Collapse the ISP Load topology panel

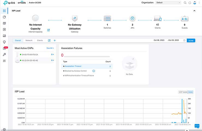194,11
